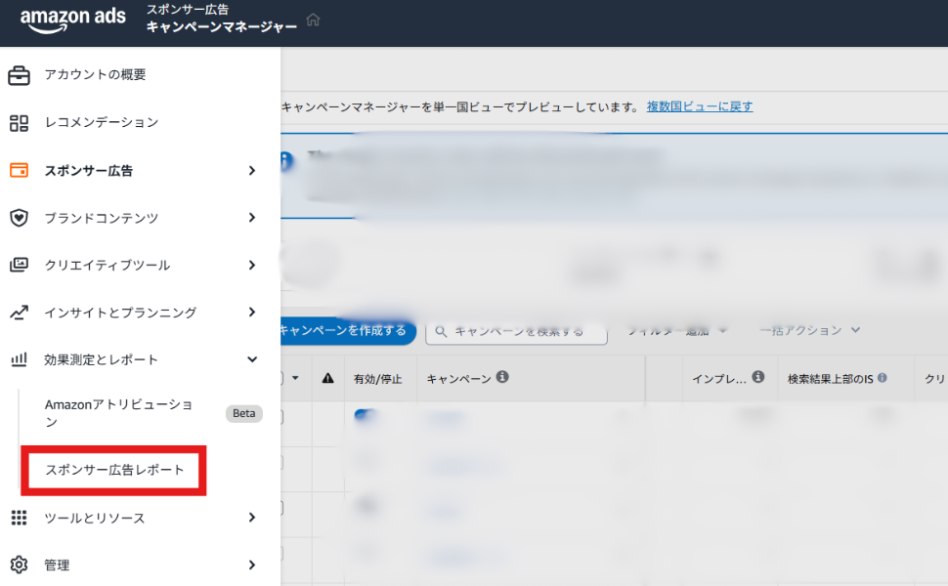
Task: Click the クリエイティブツール image icon
Action: click(x=19, y=265)
